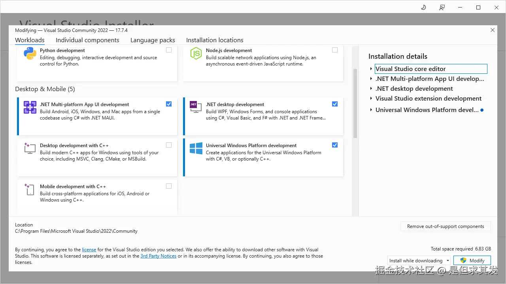Uncheck the .NET desktop development workload
Viewport: 506px width, 284px height.
[x=335, y=104]
